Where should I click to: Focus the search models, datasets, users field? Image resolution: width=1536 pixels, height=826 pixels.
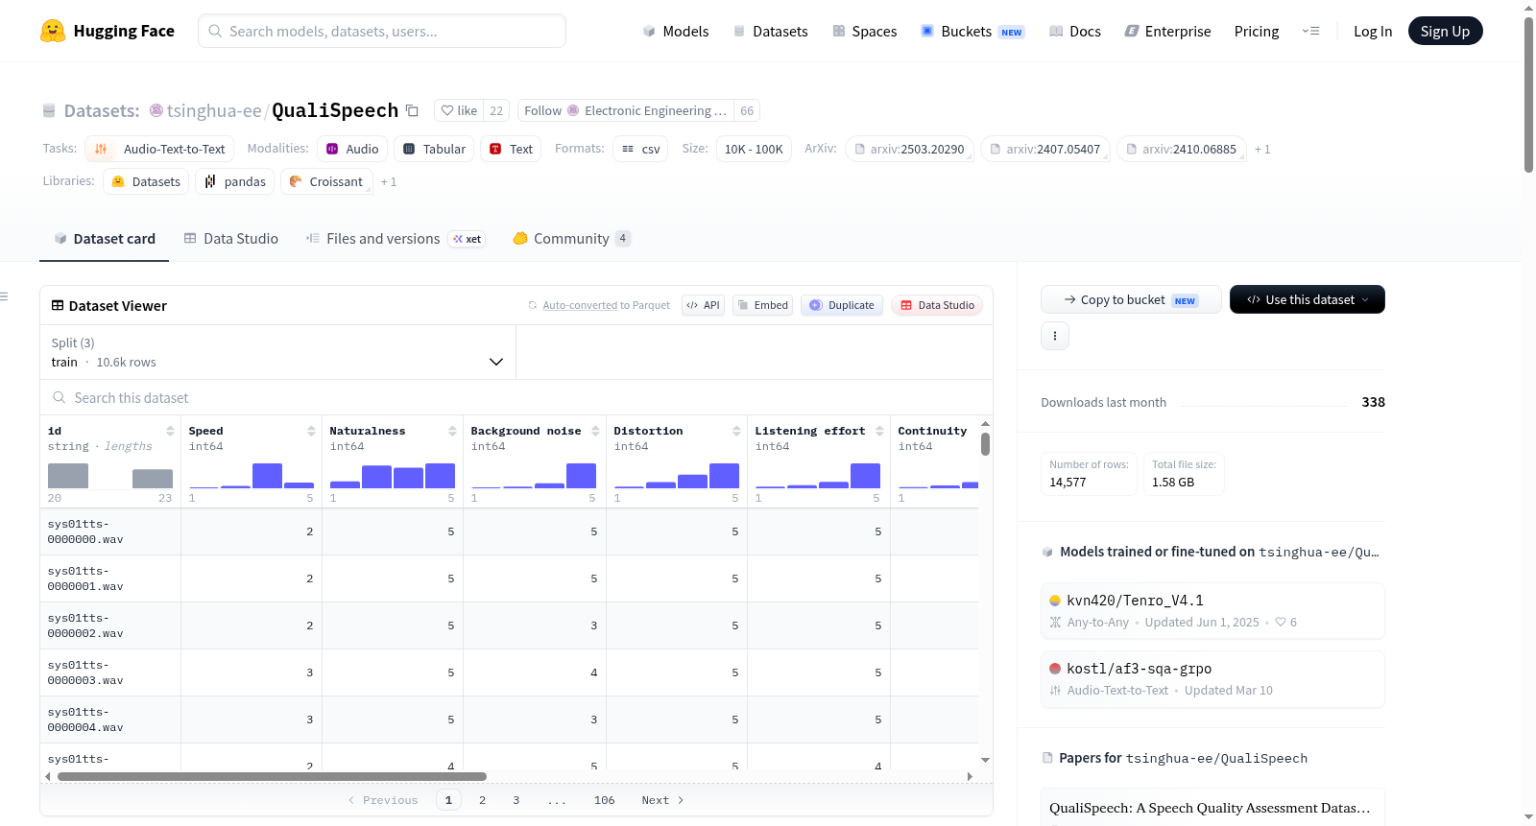point(382,31)
